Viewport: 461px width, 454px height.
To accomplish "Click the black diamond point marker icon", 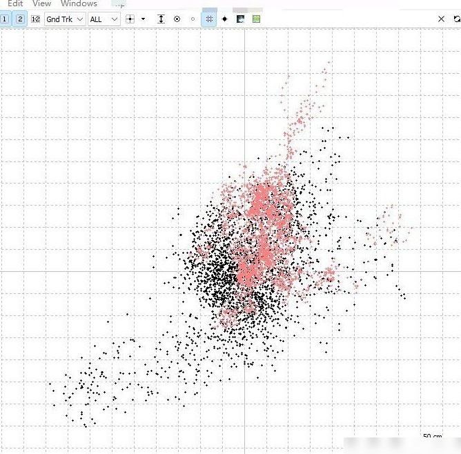I will (224, 19).
